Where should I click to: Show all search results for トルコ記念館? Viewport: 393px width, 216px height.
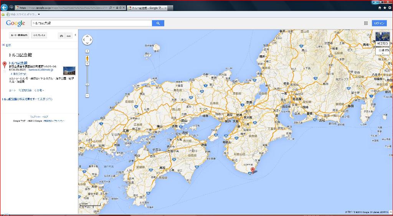point(27,99)
